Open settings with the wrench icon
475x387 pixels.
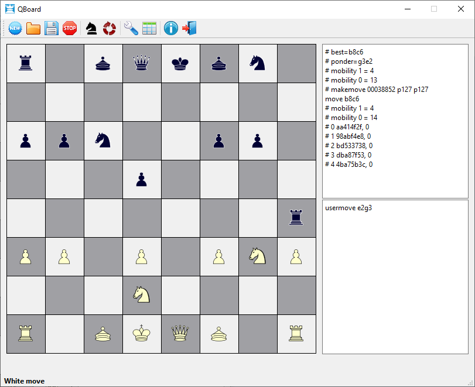tap(131, 29)
